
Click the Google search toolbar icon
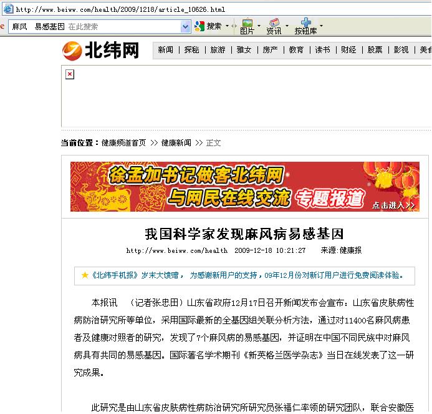tap(199, 26)
